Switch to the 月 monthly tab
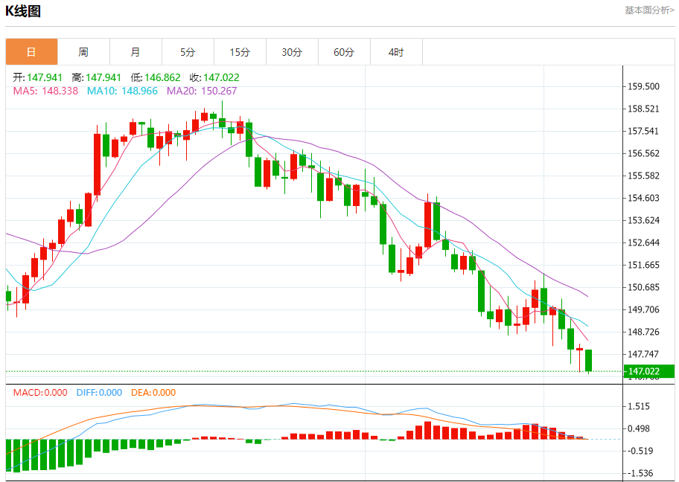 click(136, 52)
